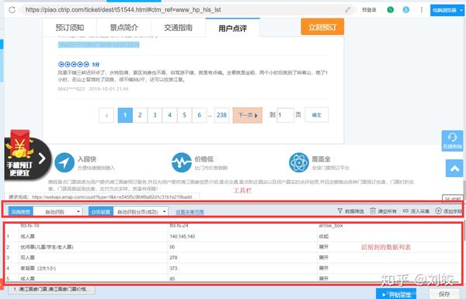Click the blue 开始采集 button

pyautogui.click(x=396, y=294)
